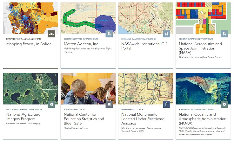This screenshot has width=234, height=141.
Task: Click the leaf icon on the National Agriculture Imagery Program card
Action: 51,104
